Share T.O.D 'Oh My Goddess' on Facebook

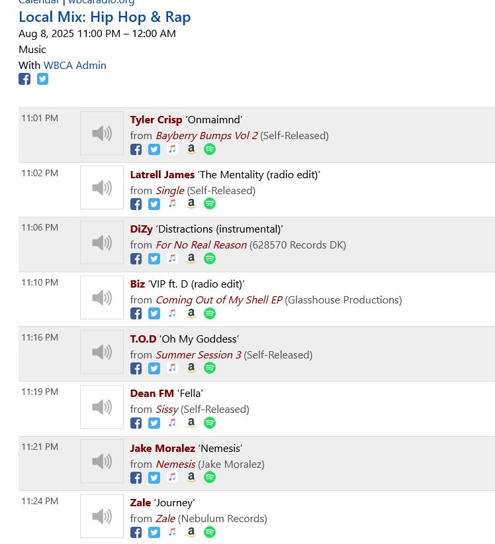click(x=136, y=368)
